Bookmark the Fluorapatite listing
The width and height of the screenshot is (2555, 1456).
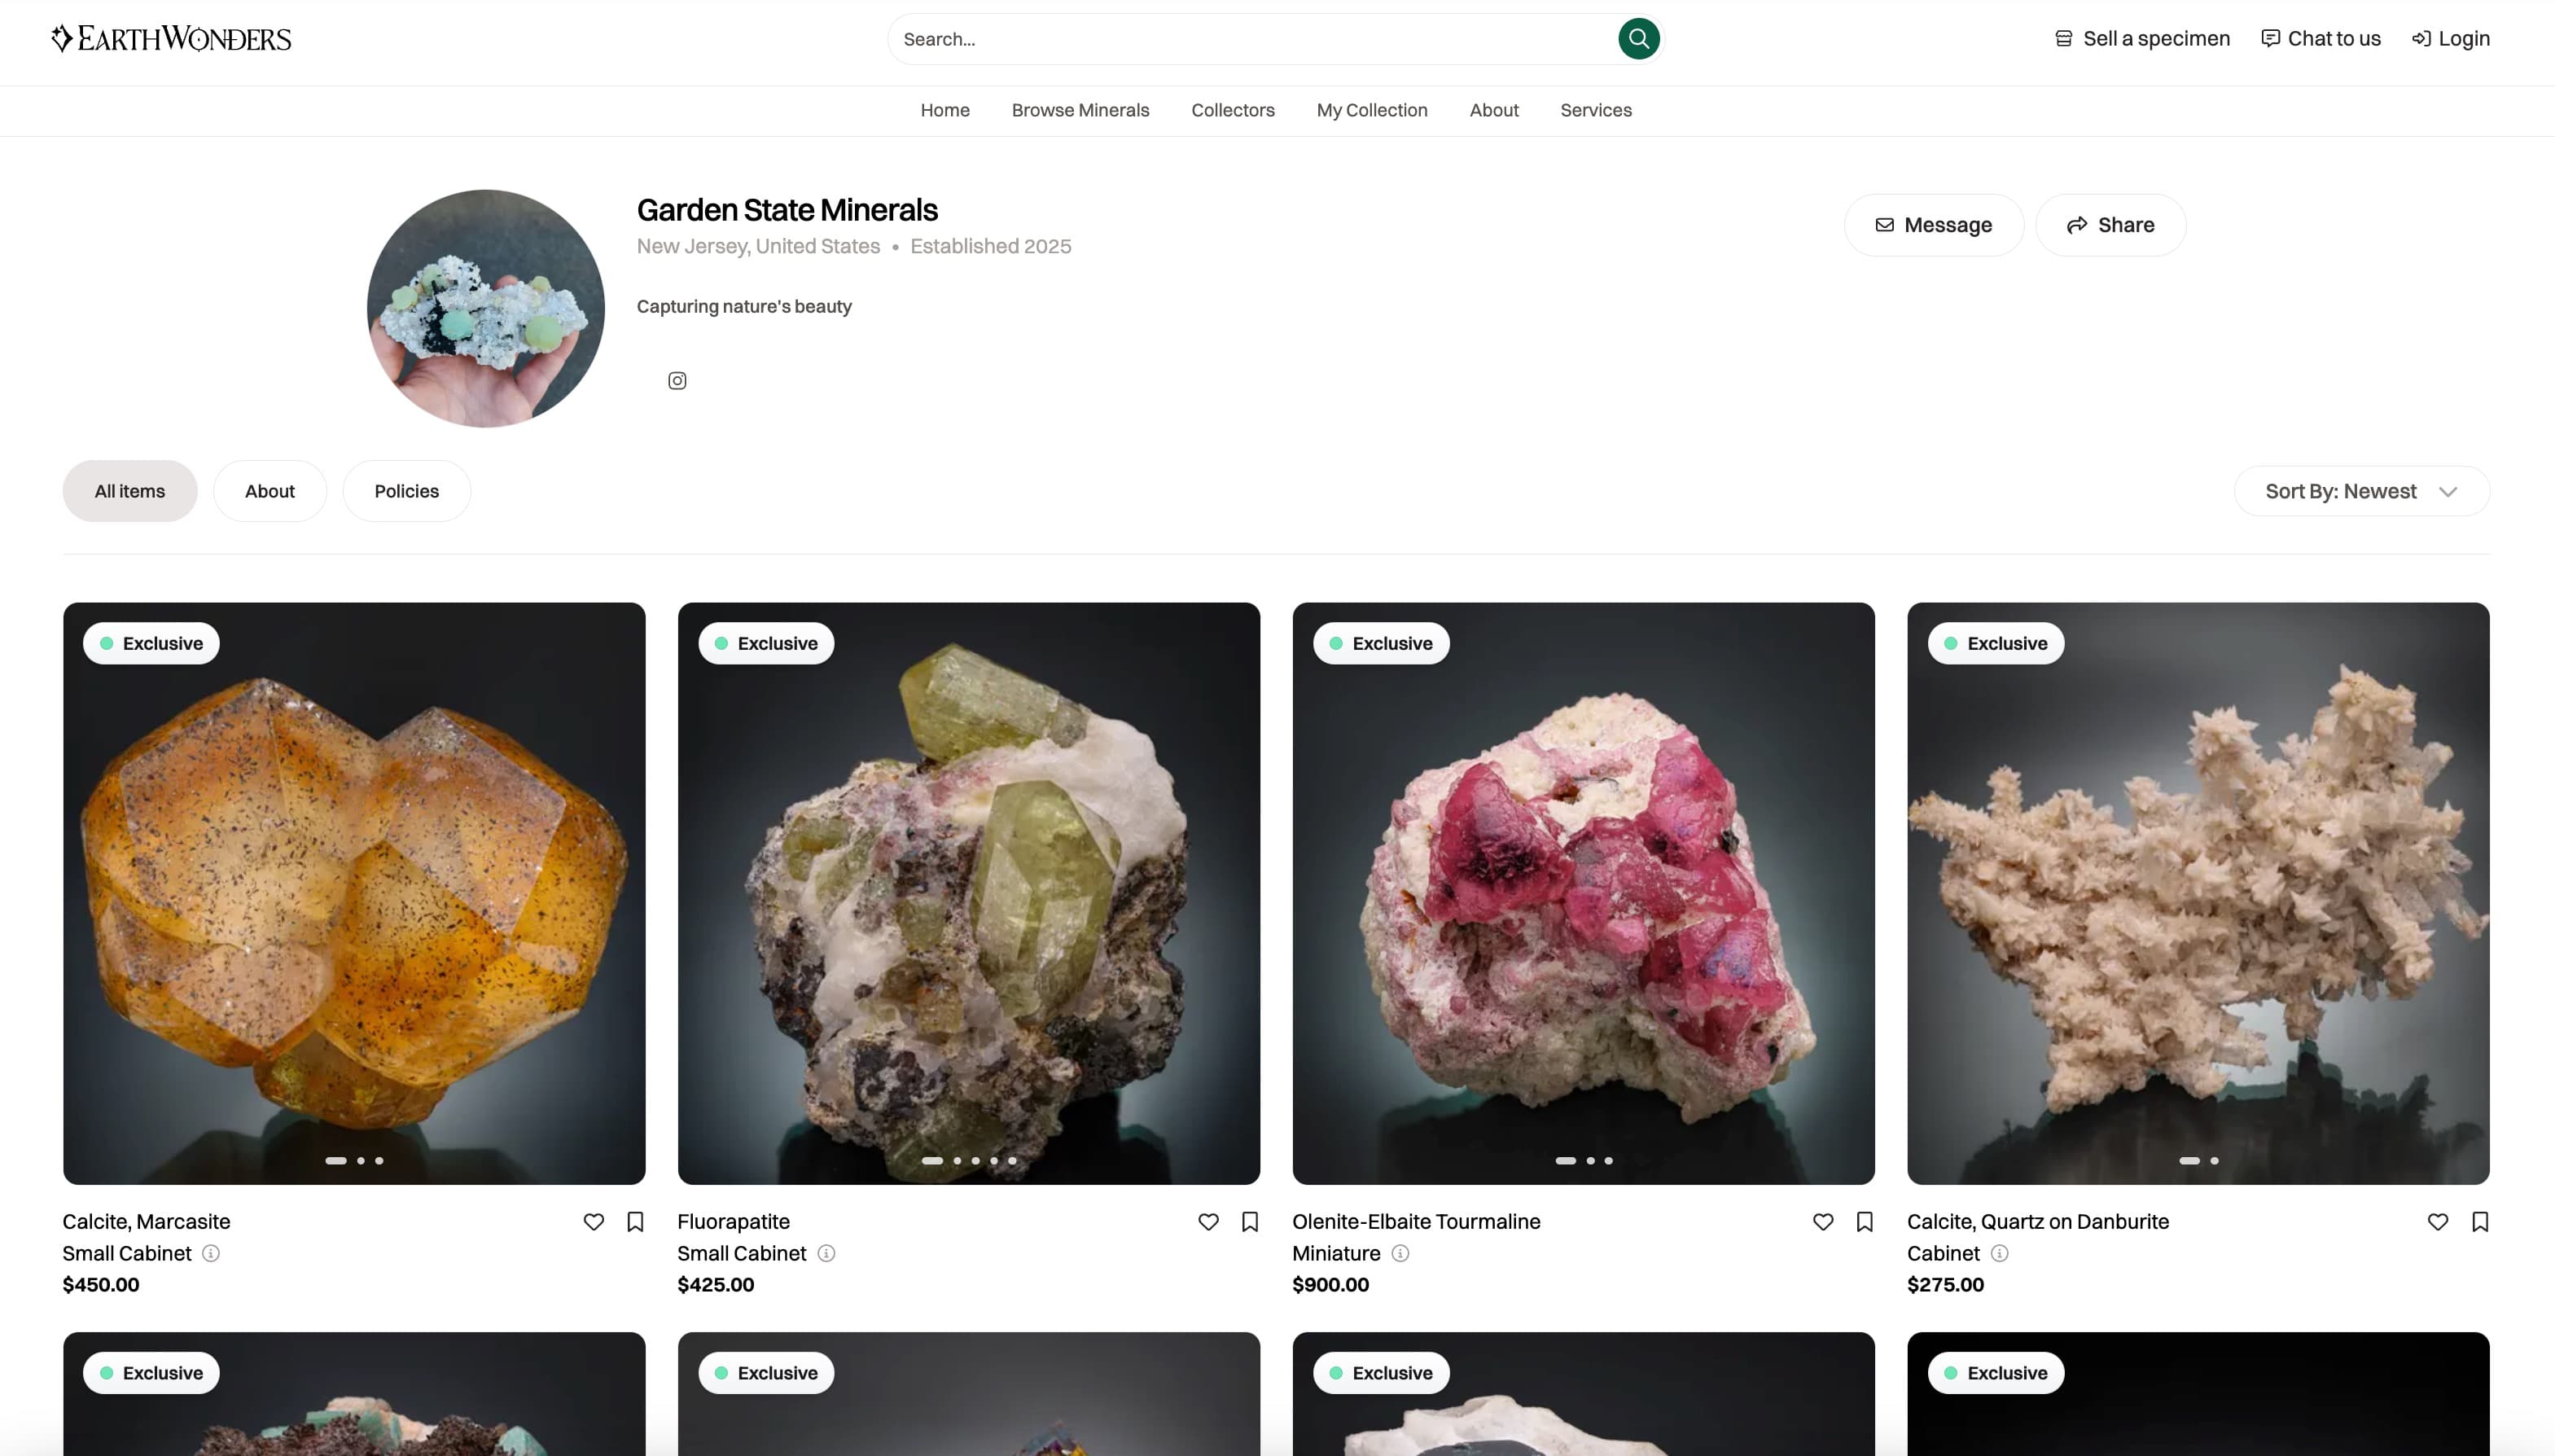[x=1248, y=1222]
